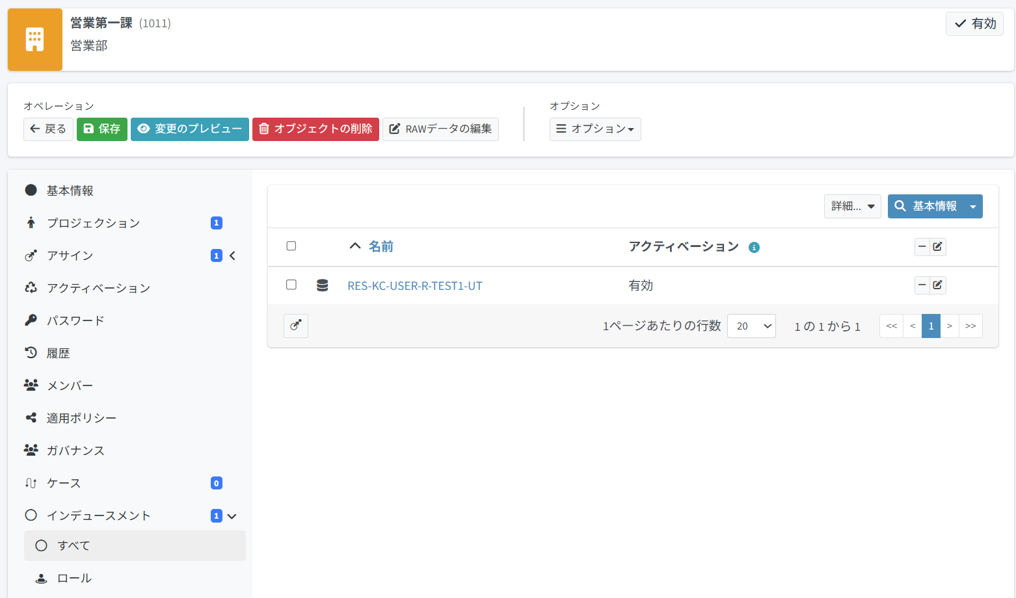Click the minus icon in RES-KC-USER-R-TEST1-UT row

pyautogui.click(x=922, y=285)
